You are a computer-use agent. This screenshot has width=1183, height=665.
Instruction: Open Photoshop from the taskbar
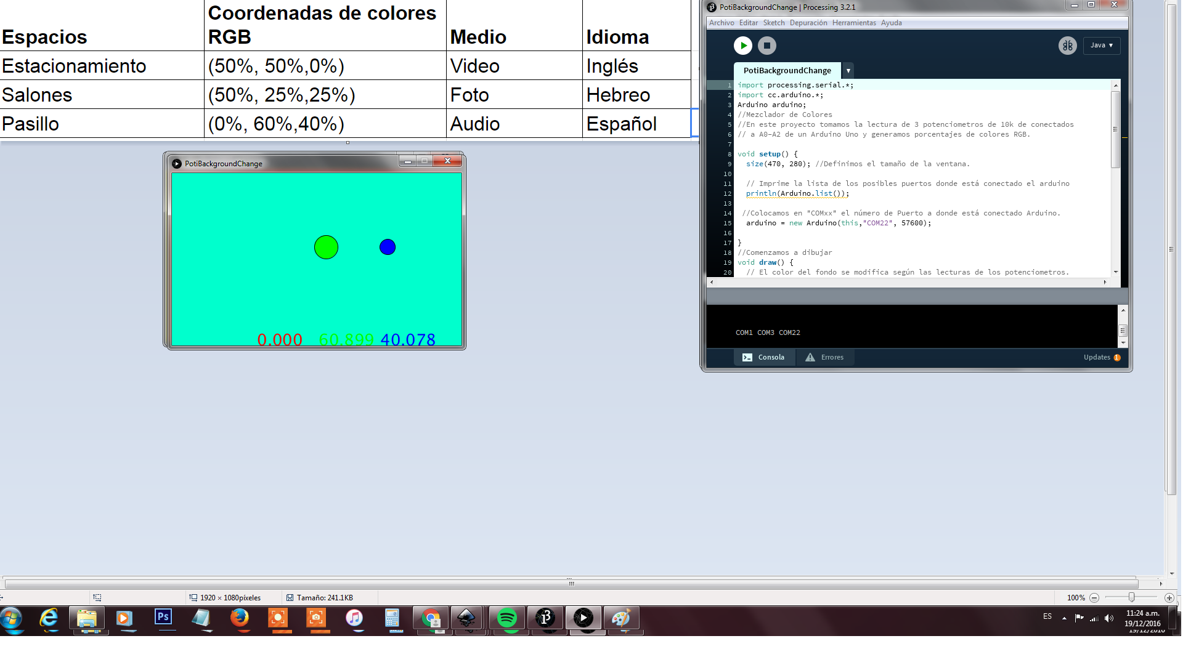163,618
